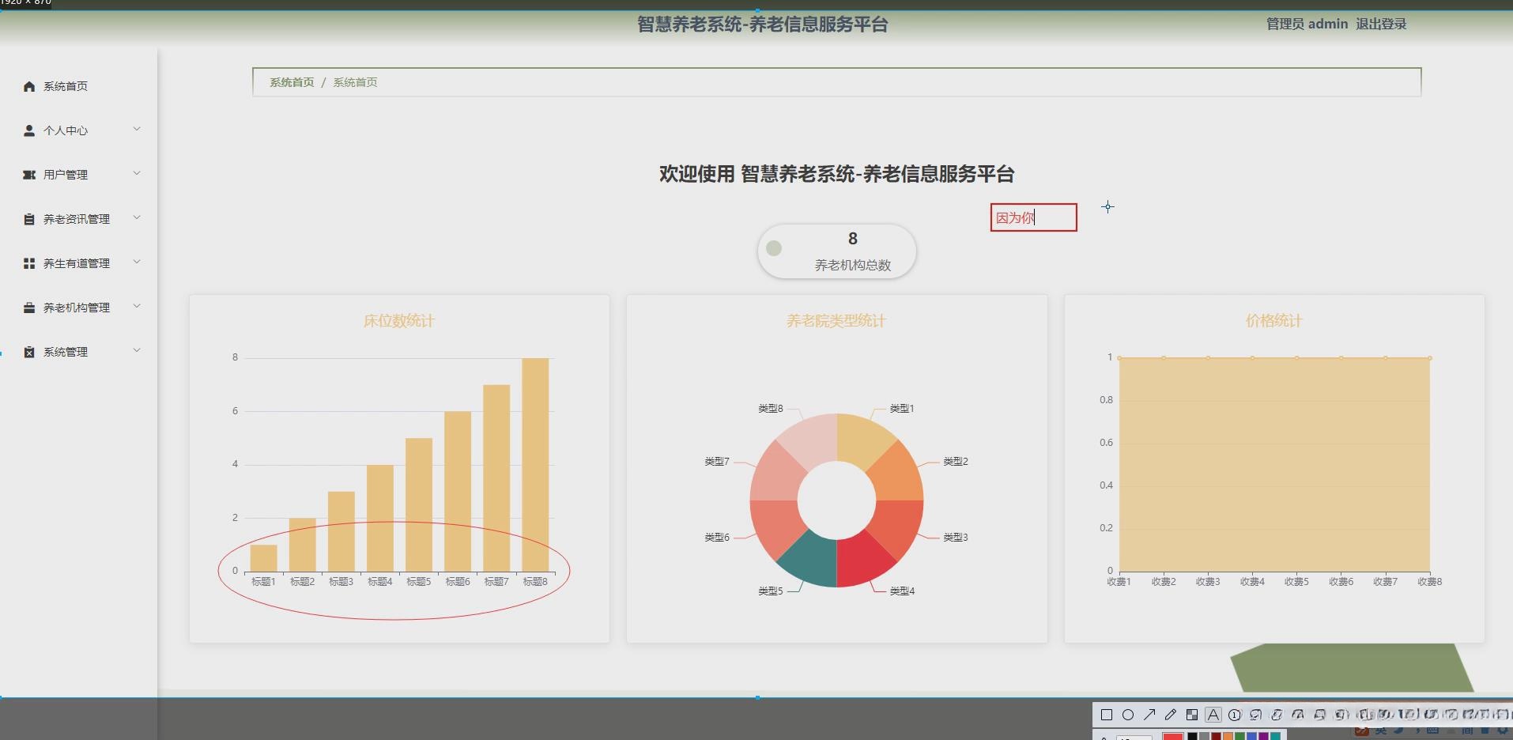Click the first 系统首页 breadcrumb link
The width and height of the screenshot is (1513, 740).
point(292,82)
